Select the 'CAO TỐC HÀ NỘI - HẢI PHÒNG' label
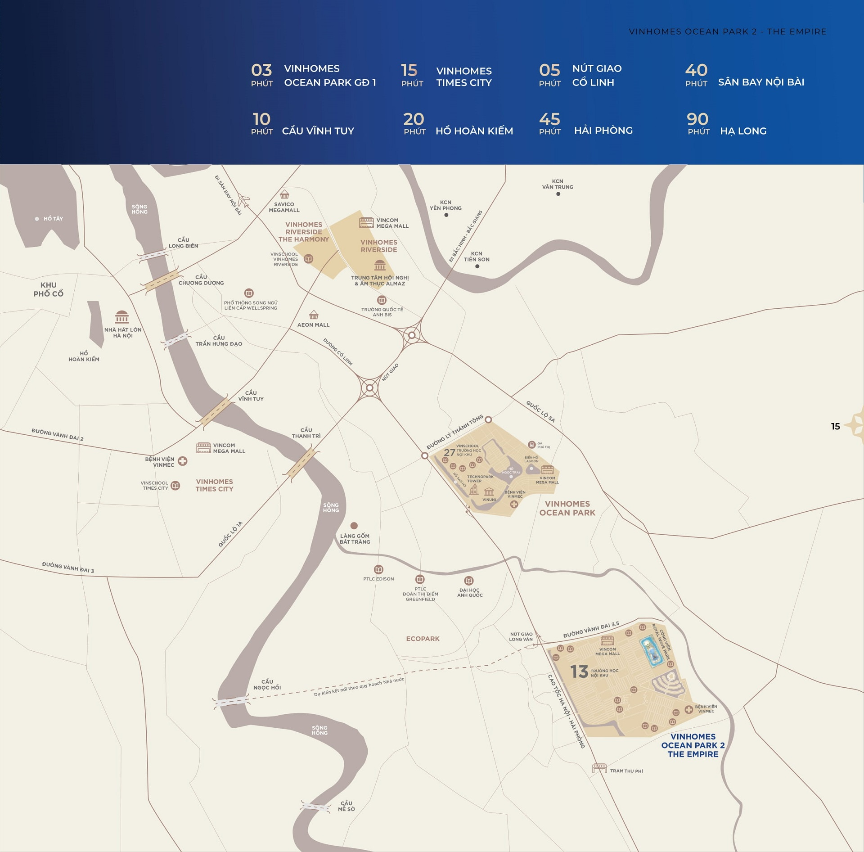 (x=566, y=711)
